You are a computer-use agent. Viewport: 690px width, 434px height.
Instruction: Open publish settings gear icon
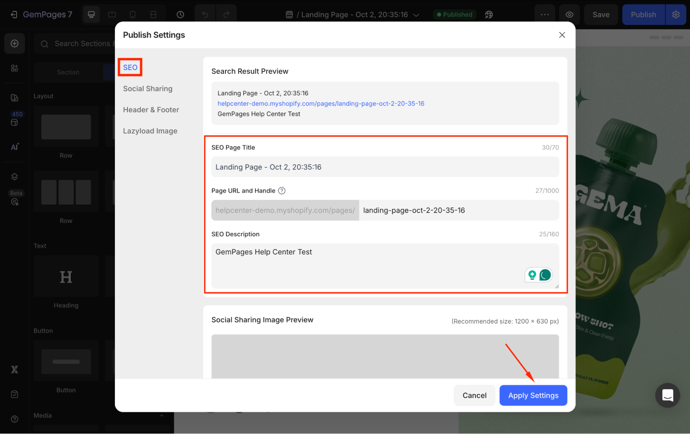[x=676, y=15]
